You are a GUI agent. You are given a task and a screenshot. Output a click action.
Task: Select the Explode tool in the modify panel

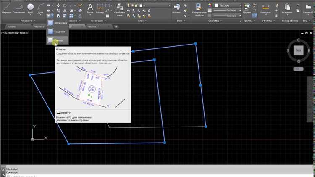[x=80, y=11]
